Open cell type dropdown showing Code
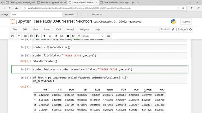 (x=93, y=36)
